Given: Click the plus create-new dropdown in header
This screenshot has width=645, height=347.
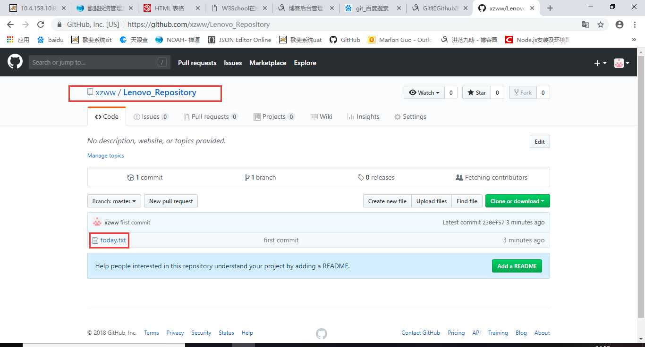Looking at the screenshot, I should [600, 63].
